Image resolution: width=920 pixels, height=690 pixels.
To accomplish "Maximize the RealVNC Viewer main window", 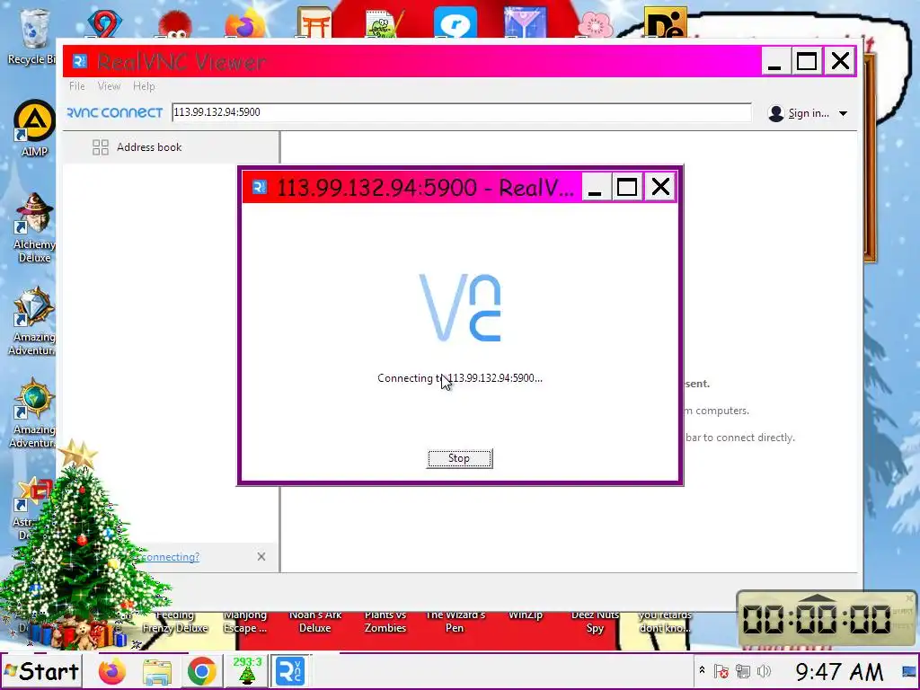I will coord(807,60).
